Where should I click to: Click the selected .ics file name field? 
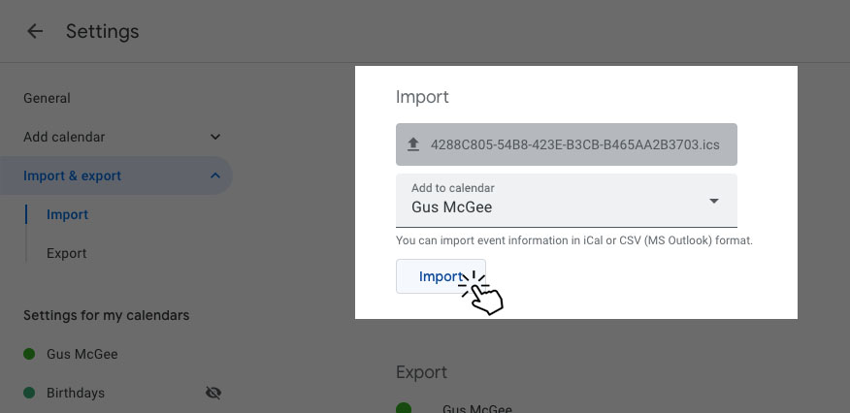coord(574,144)
